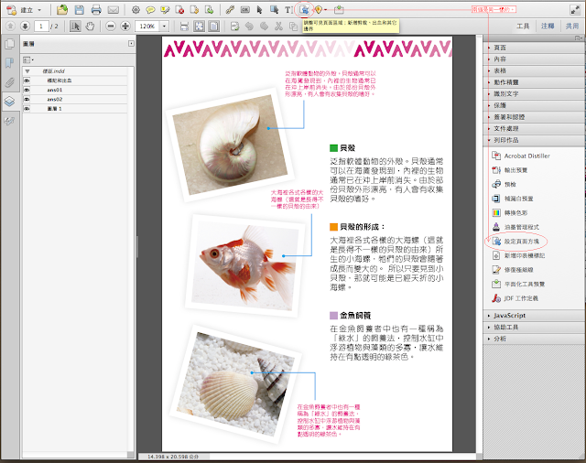Click the Fit width scrolling icon
This screenshot has height=463, width=586.
[x=184, y=27]
